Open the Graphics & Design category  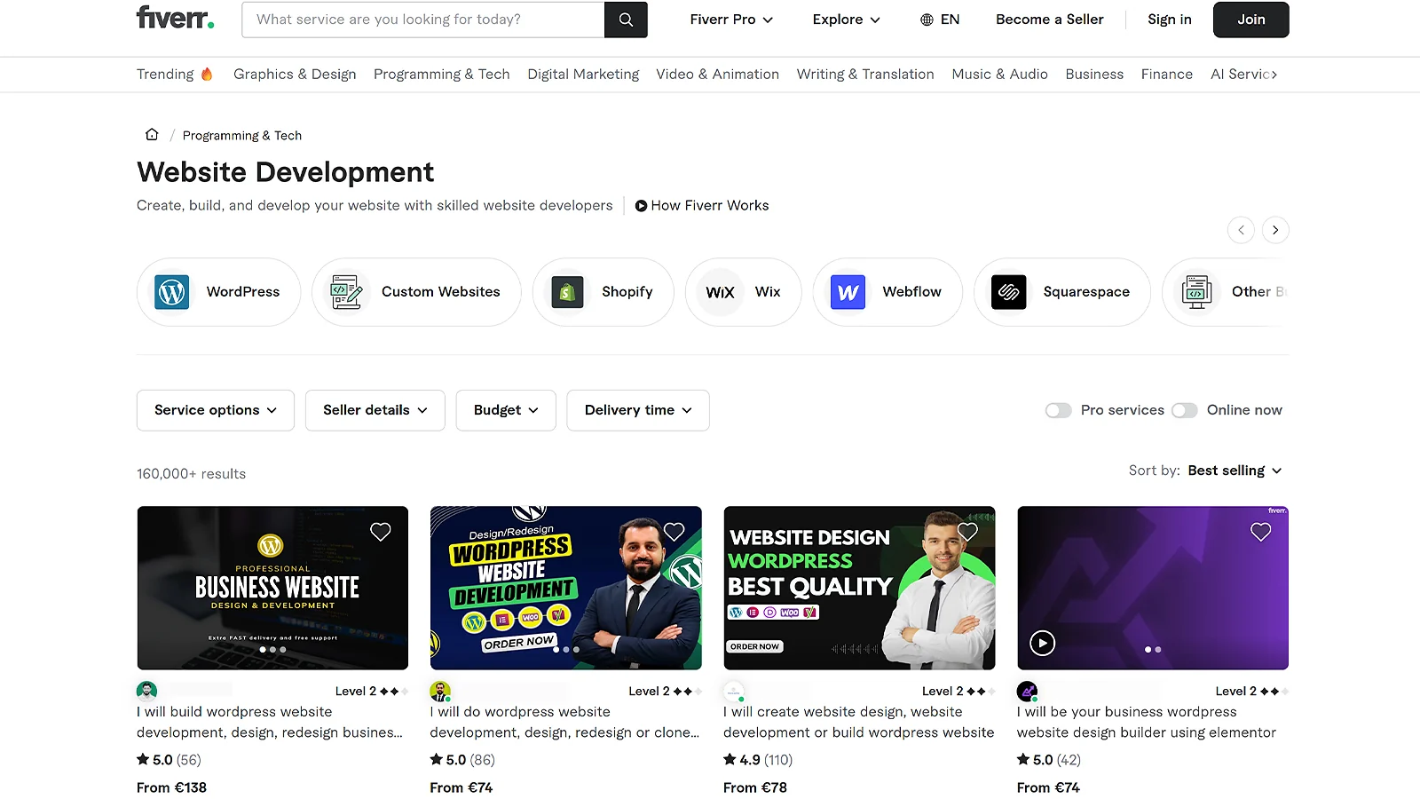295,75
